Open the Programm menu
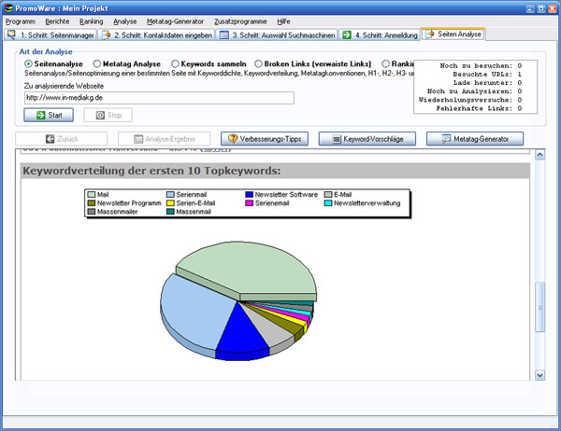Viewport: 561px width, 431px height. click(x=21, y=21)
